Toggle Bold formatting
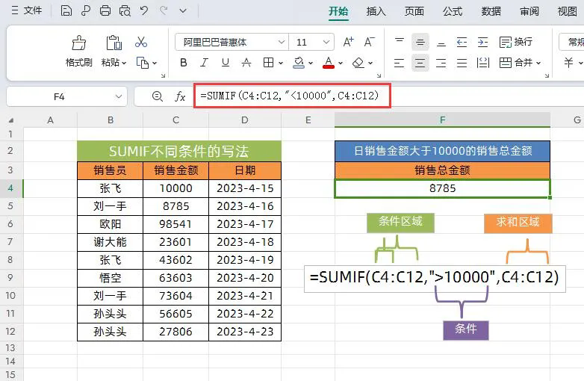This screenshot has height=381, width=584. [x=184, y=63]
